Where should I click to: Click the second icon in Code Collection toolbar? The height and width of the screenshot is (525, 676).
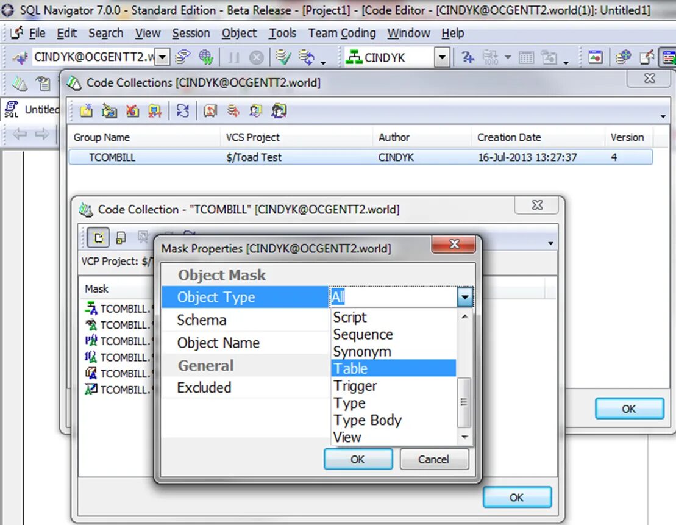121,237
